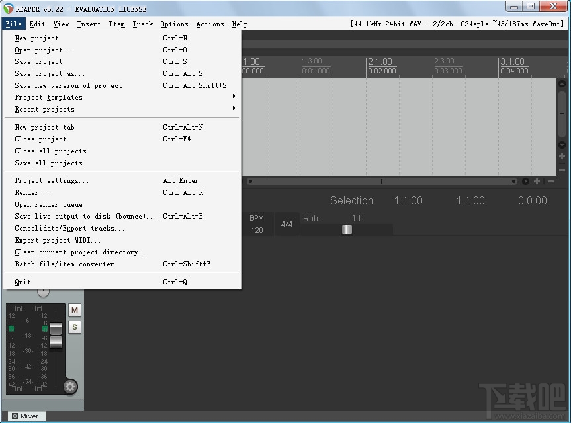
Task: Select Close all projects entry
Action: click(122, 151)
